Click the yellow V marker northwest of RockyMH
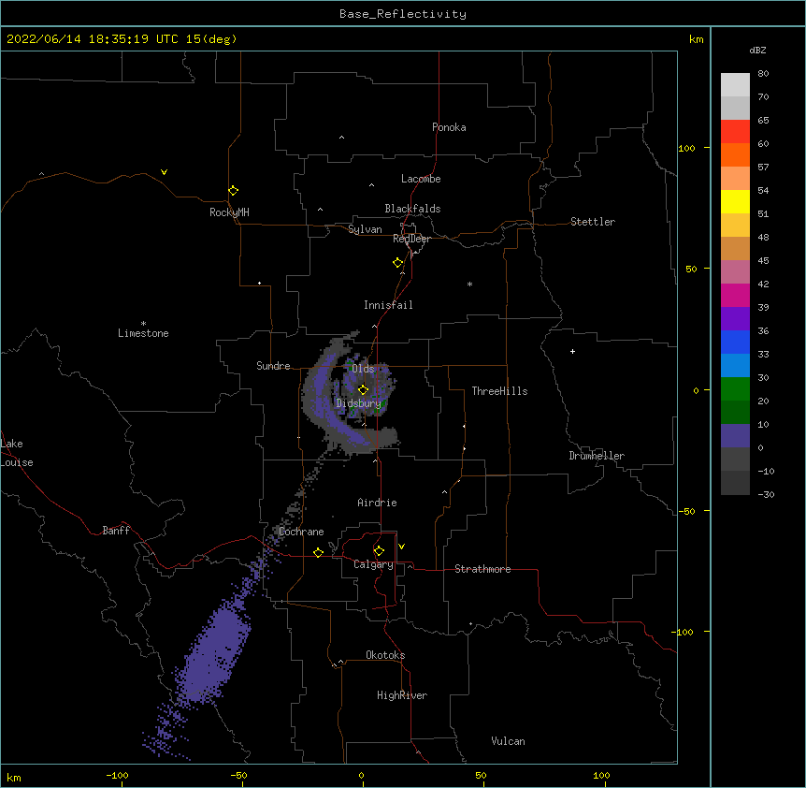Viewport: 806px width, 788px height. (x=164, y=172)
